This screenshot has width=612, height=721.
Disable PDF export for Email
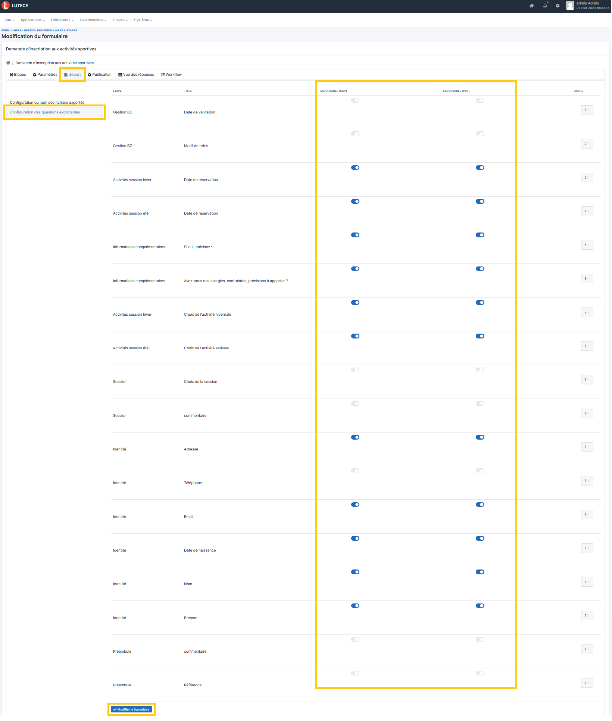(480, 505)
